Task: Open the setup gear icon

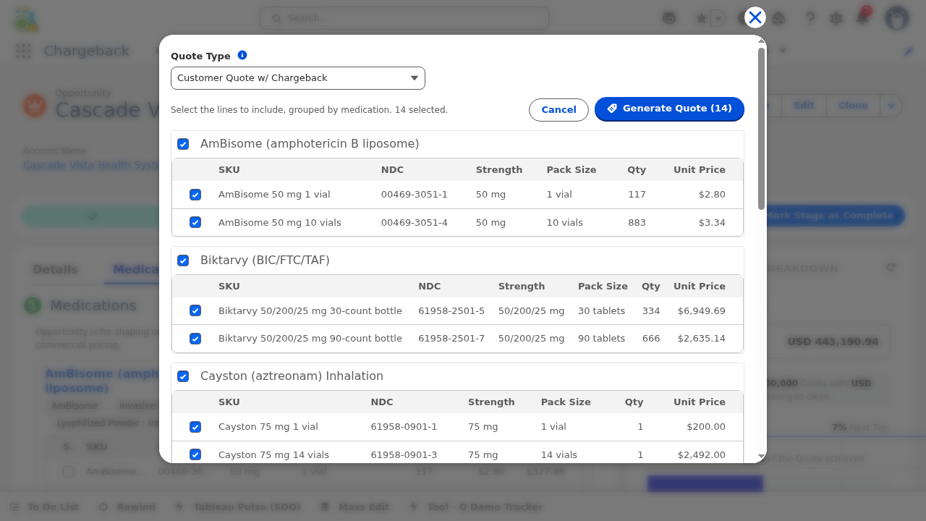Action: [x=836, y=18]
